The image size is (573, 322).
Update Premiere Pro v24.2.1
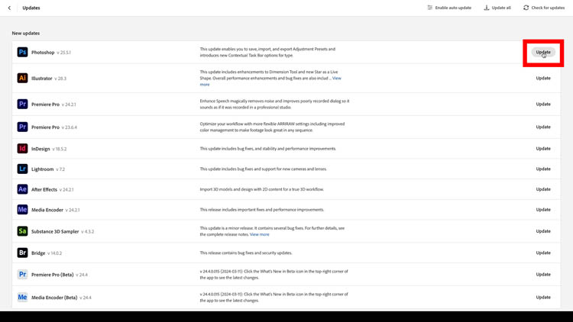point(543,104)
